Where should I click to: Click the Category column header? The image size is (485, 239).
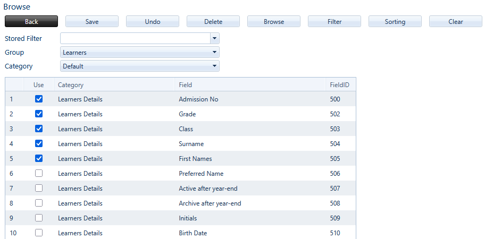(114, 84)
